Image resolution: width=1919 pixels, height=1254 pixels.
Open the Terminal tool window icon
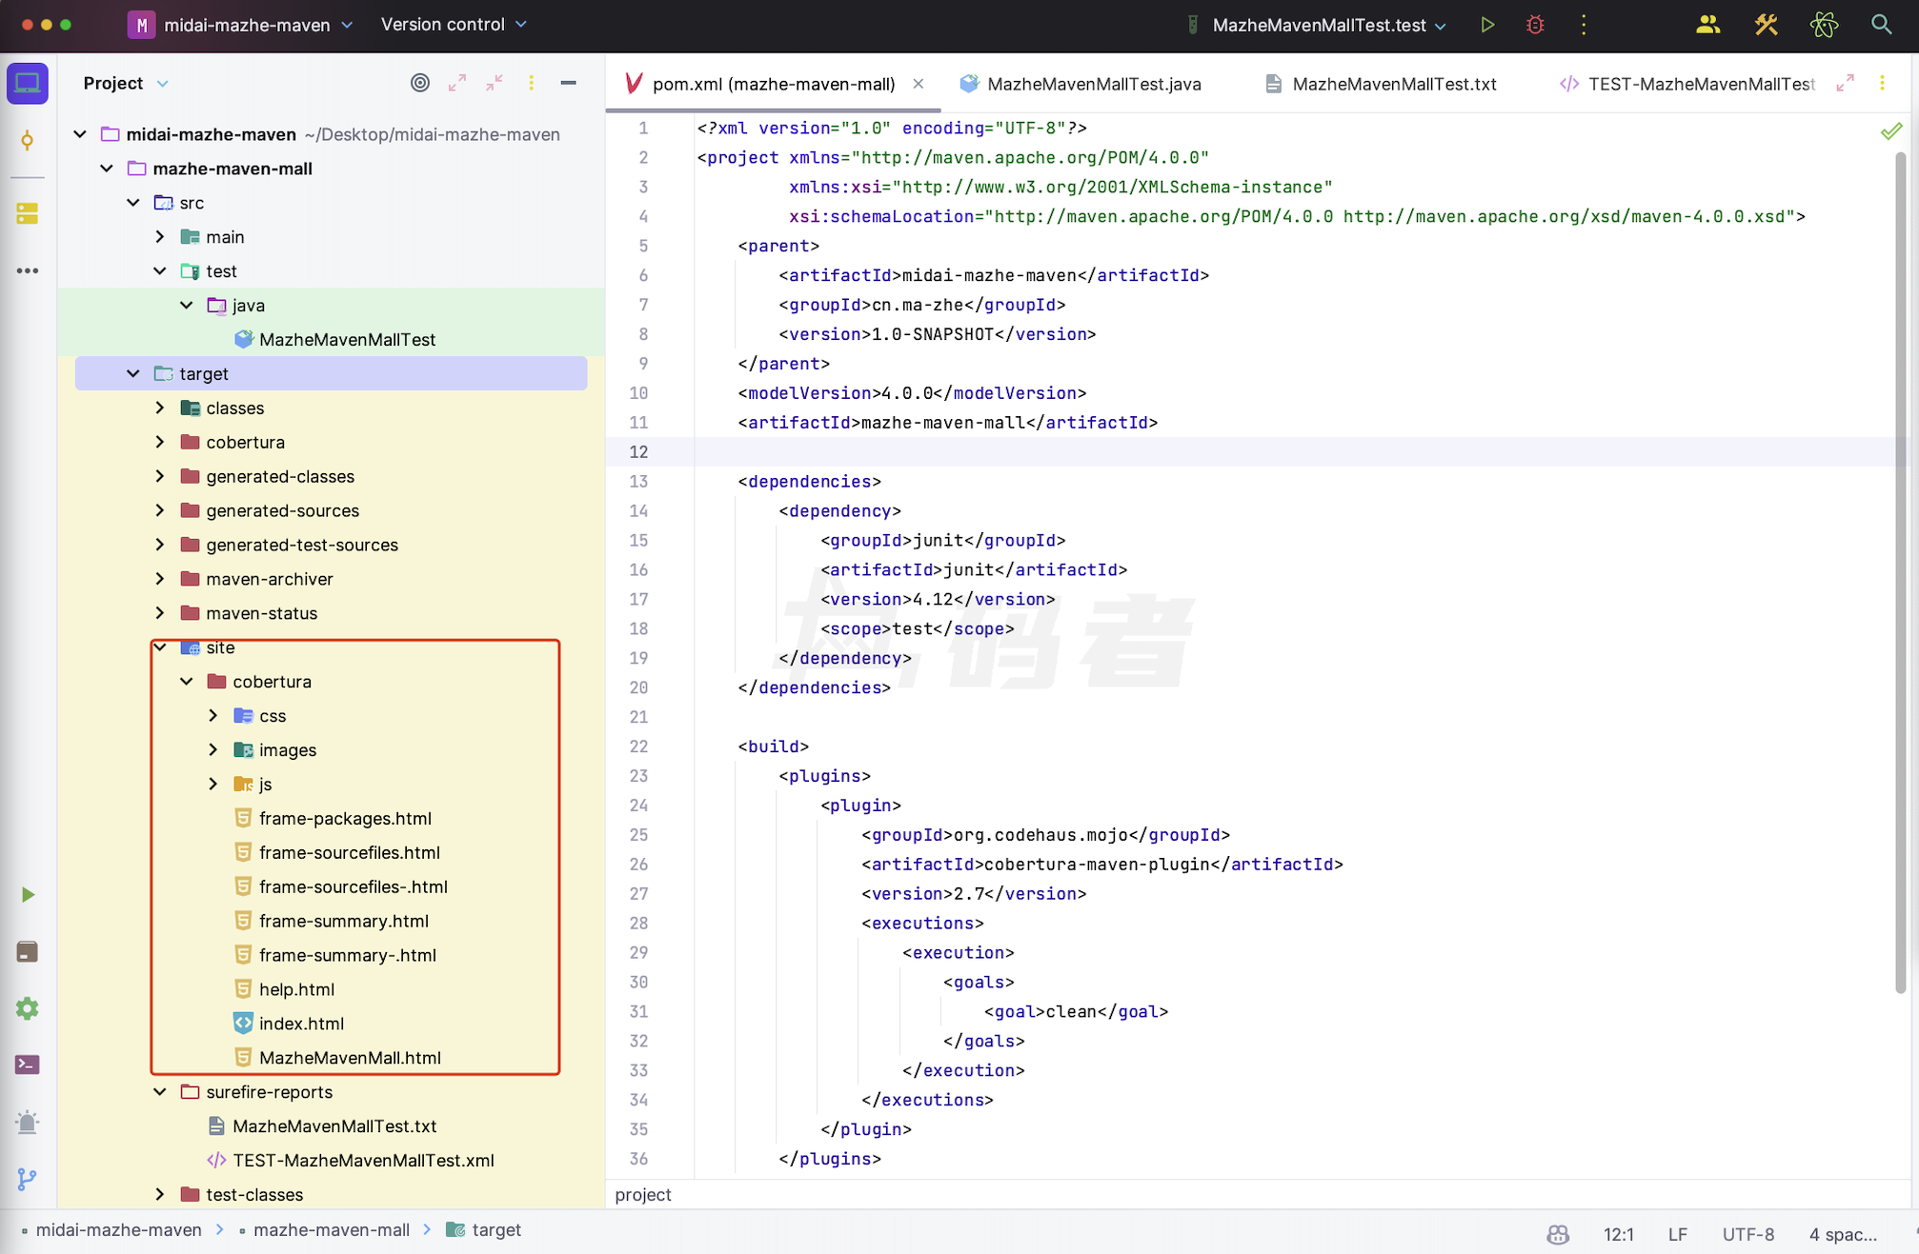tap(27, 1065)
